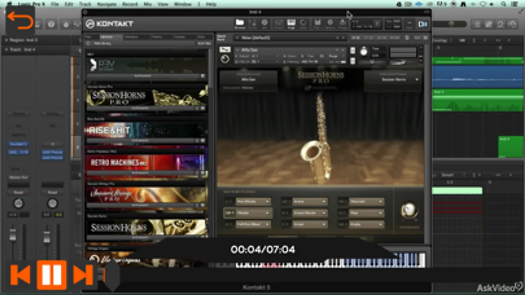Open the Growl articulation dropdown
Image resolution: width=525 pixels, height=295 pixels.
[x=310, y=224]
